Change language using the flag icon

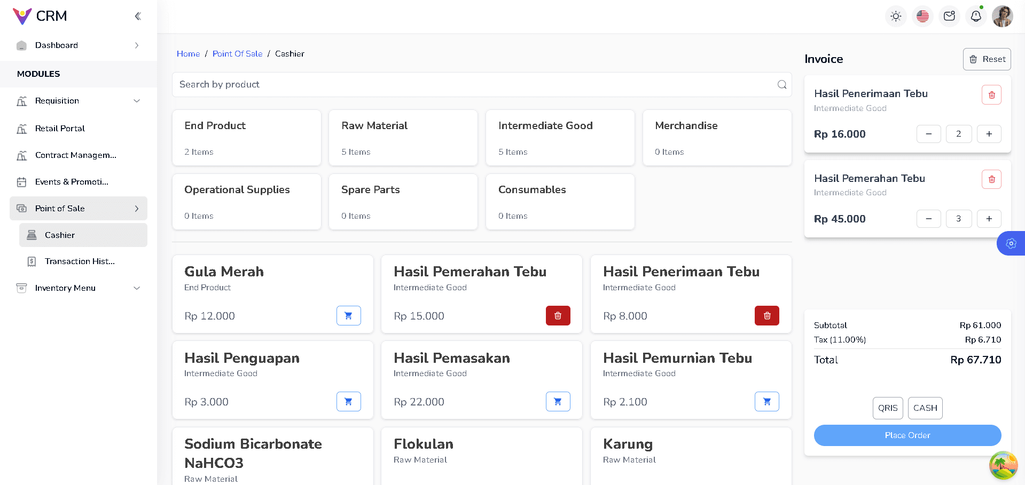point(922,16)
